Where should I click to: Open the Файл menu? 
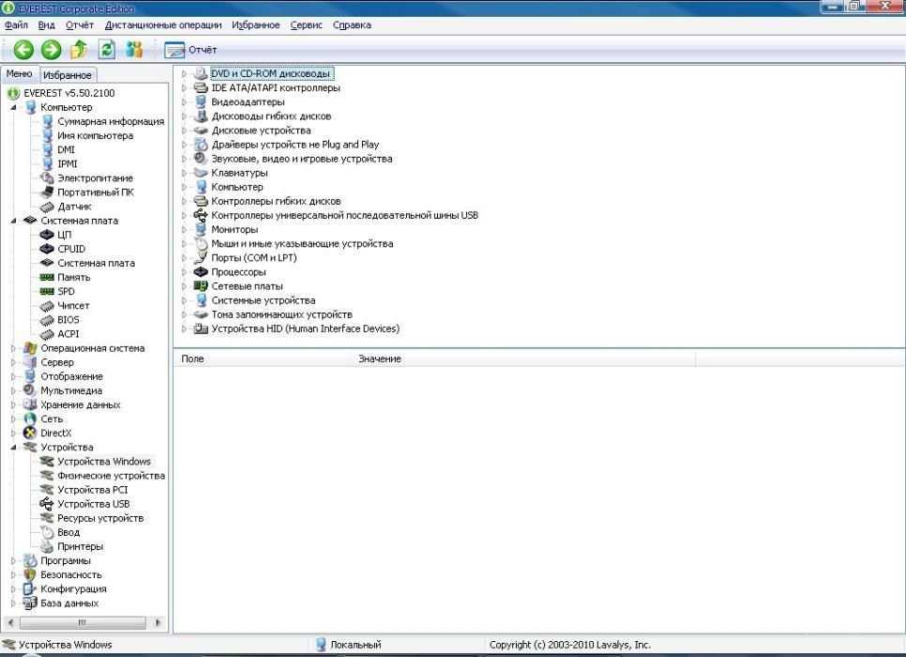click(x=16, y=24)
